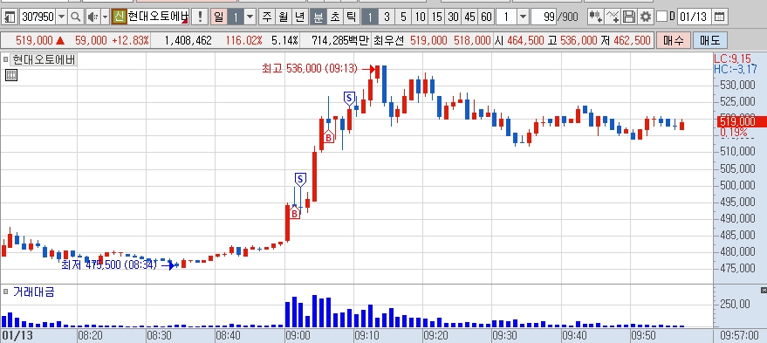The height and width of the screenshot is (343, 767).
Task: Click the 매수 buy button
Action: pos(673,41)
